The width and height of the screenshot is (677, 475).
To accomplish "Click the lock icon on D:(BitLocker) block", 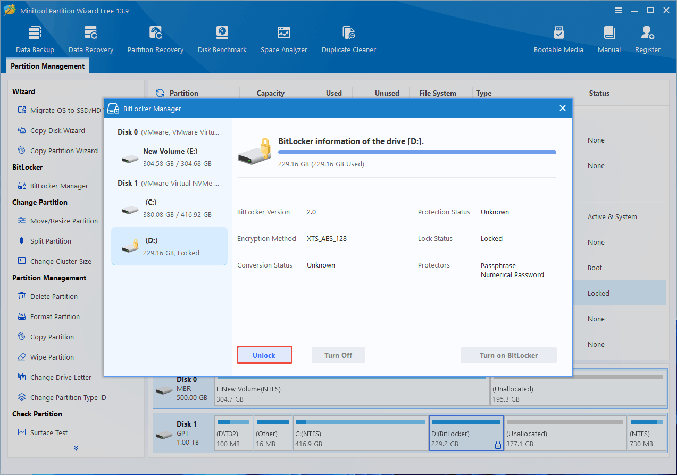I will point(498,445).
